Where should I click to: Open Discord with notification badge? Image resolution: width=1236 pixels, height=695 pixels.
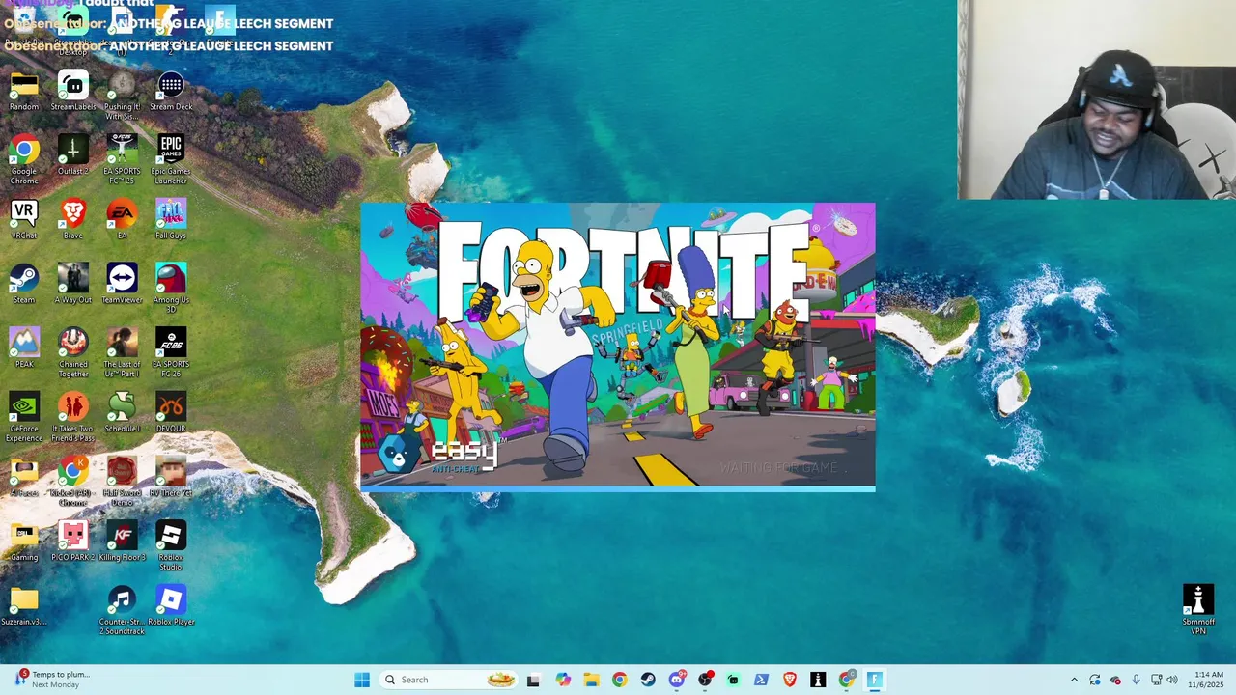(677, 680)
